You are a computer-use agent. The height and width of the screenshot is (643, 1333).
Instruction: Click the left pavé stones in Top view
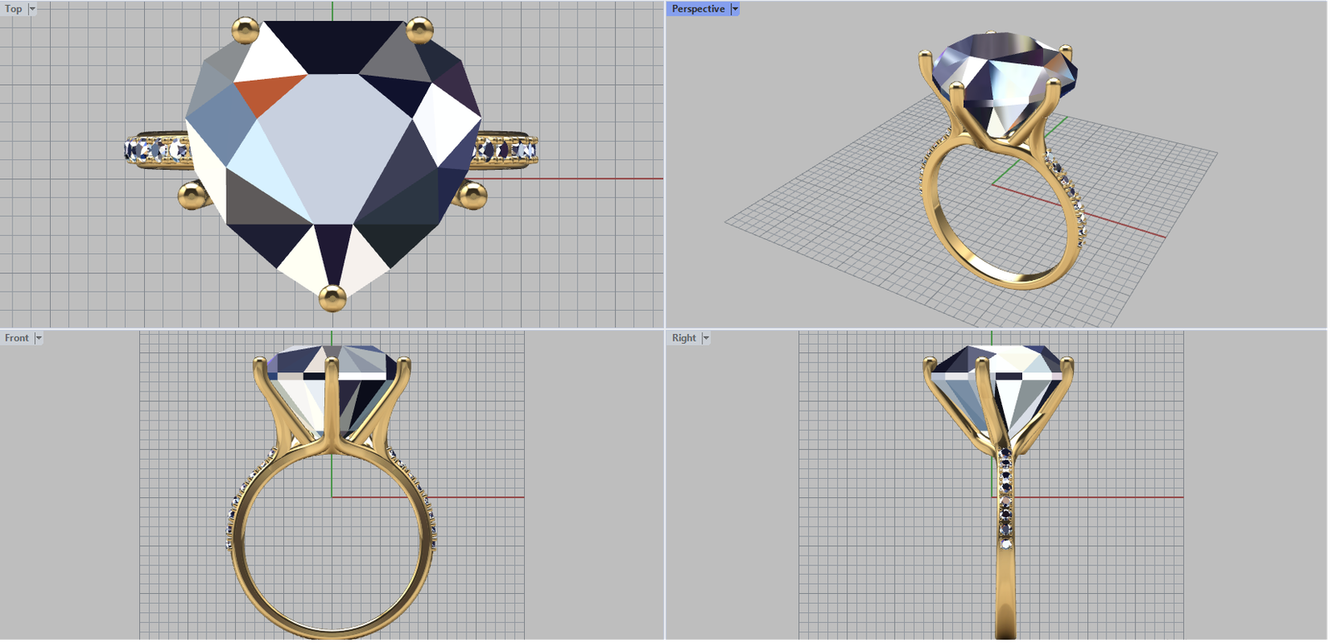157,150
